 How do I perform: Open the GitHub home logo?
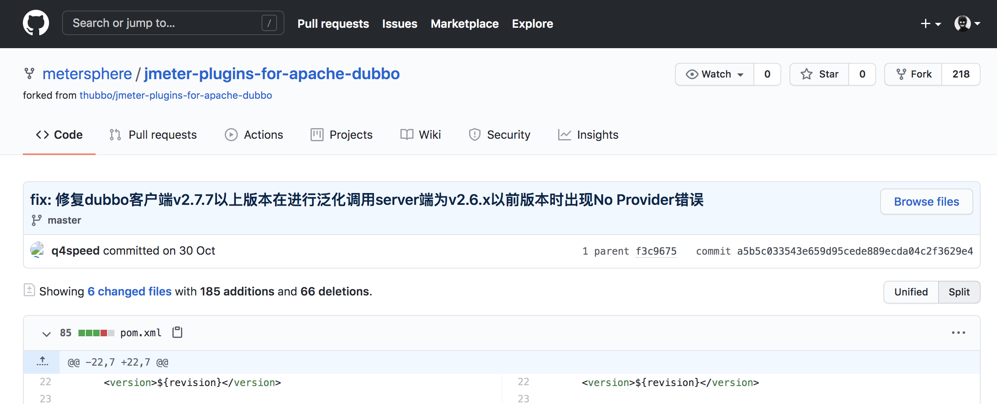[36, 23]
